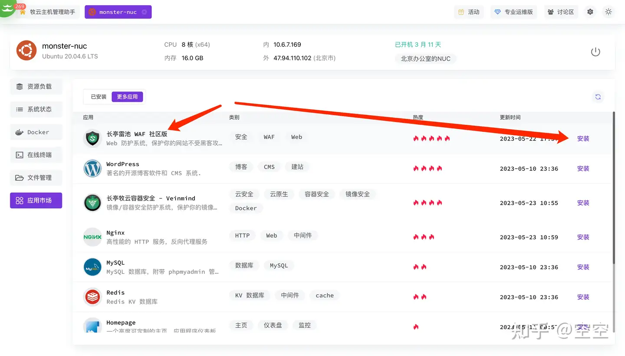The width and height of the screenshot is (625, 356).
Task: Open the 牧云主机管理助手 home tab
Action: (x=48, y=12)
